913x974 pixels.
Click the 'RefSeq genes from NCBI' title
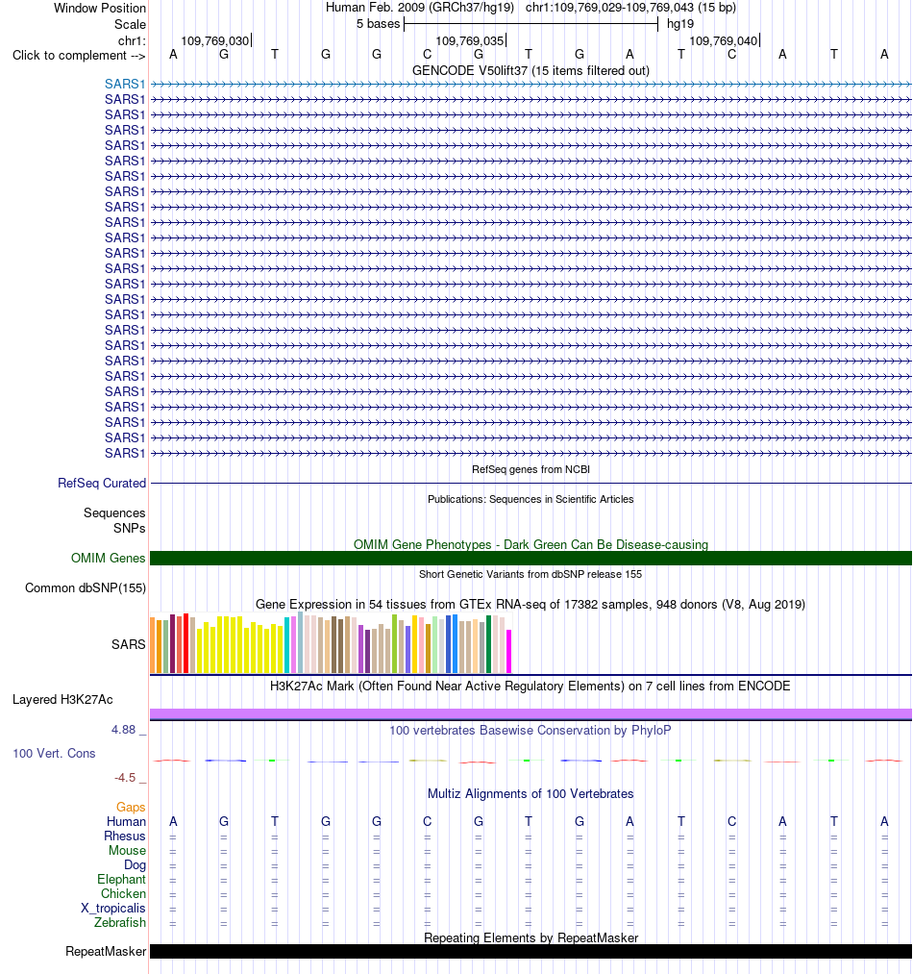[x=531, y=469]
